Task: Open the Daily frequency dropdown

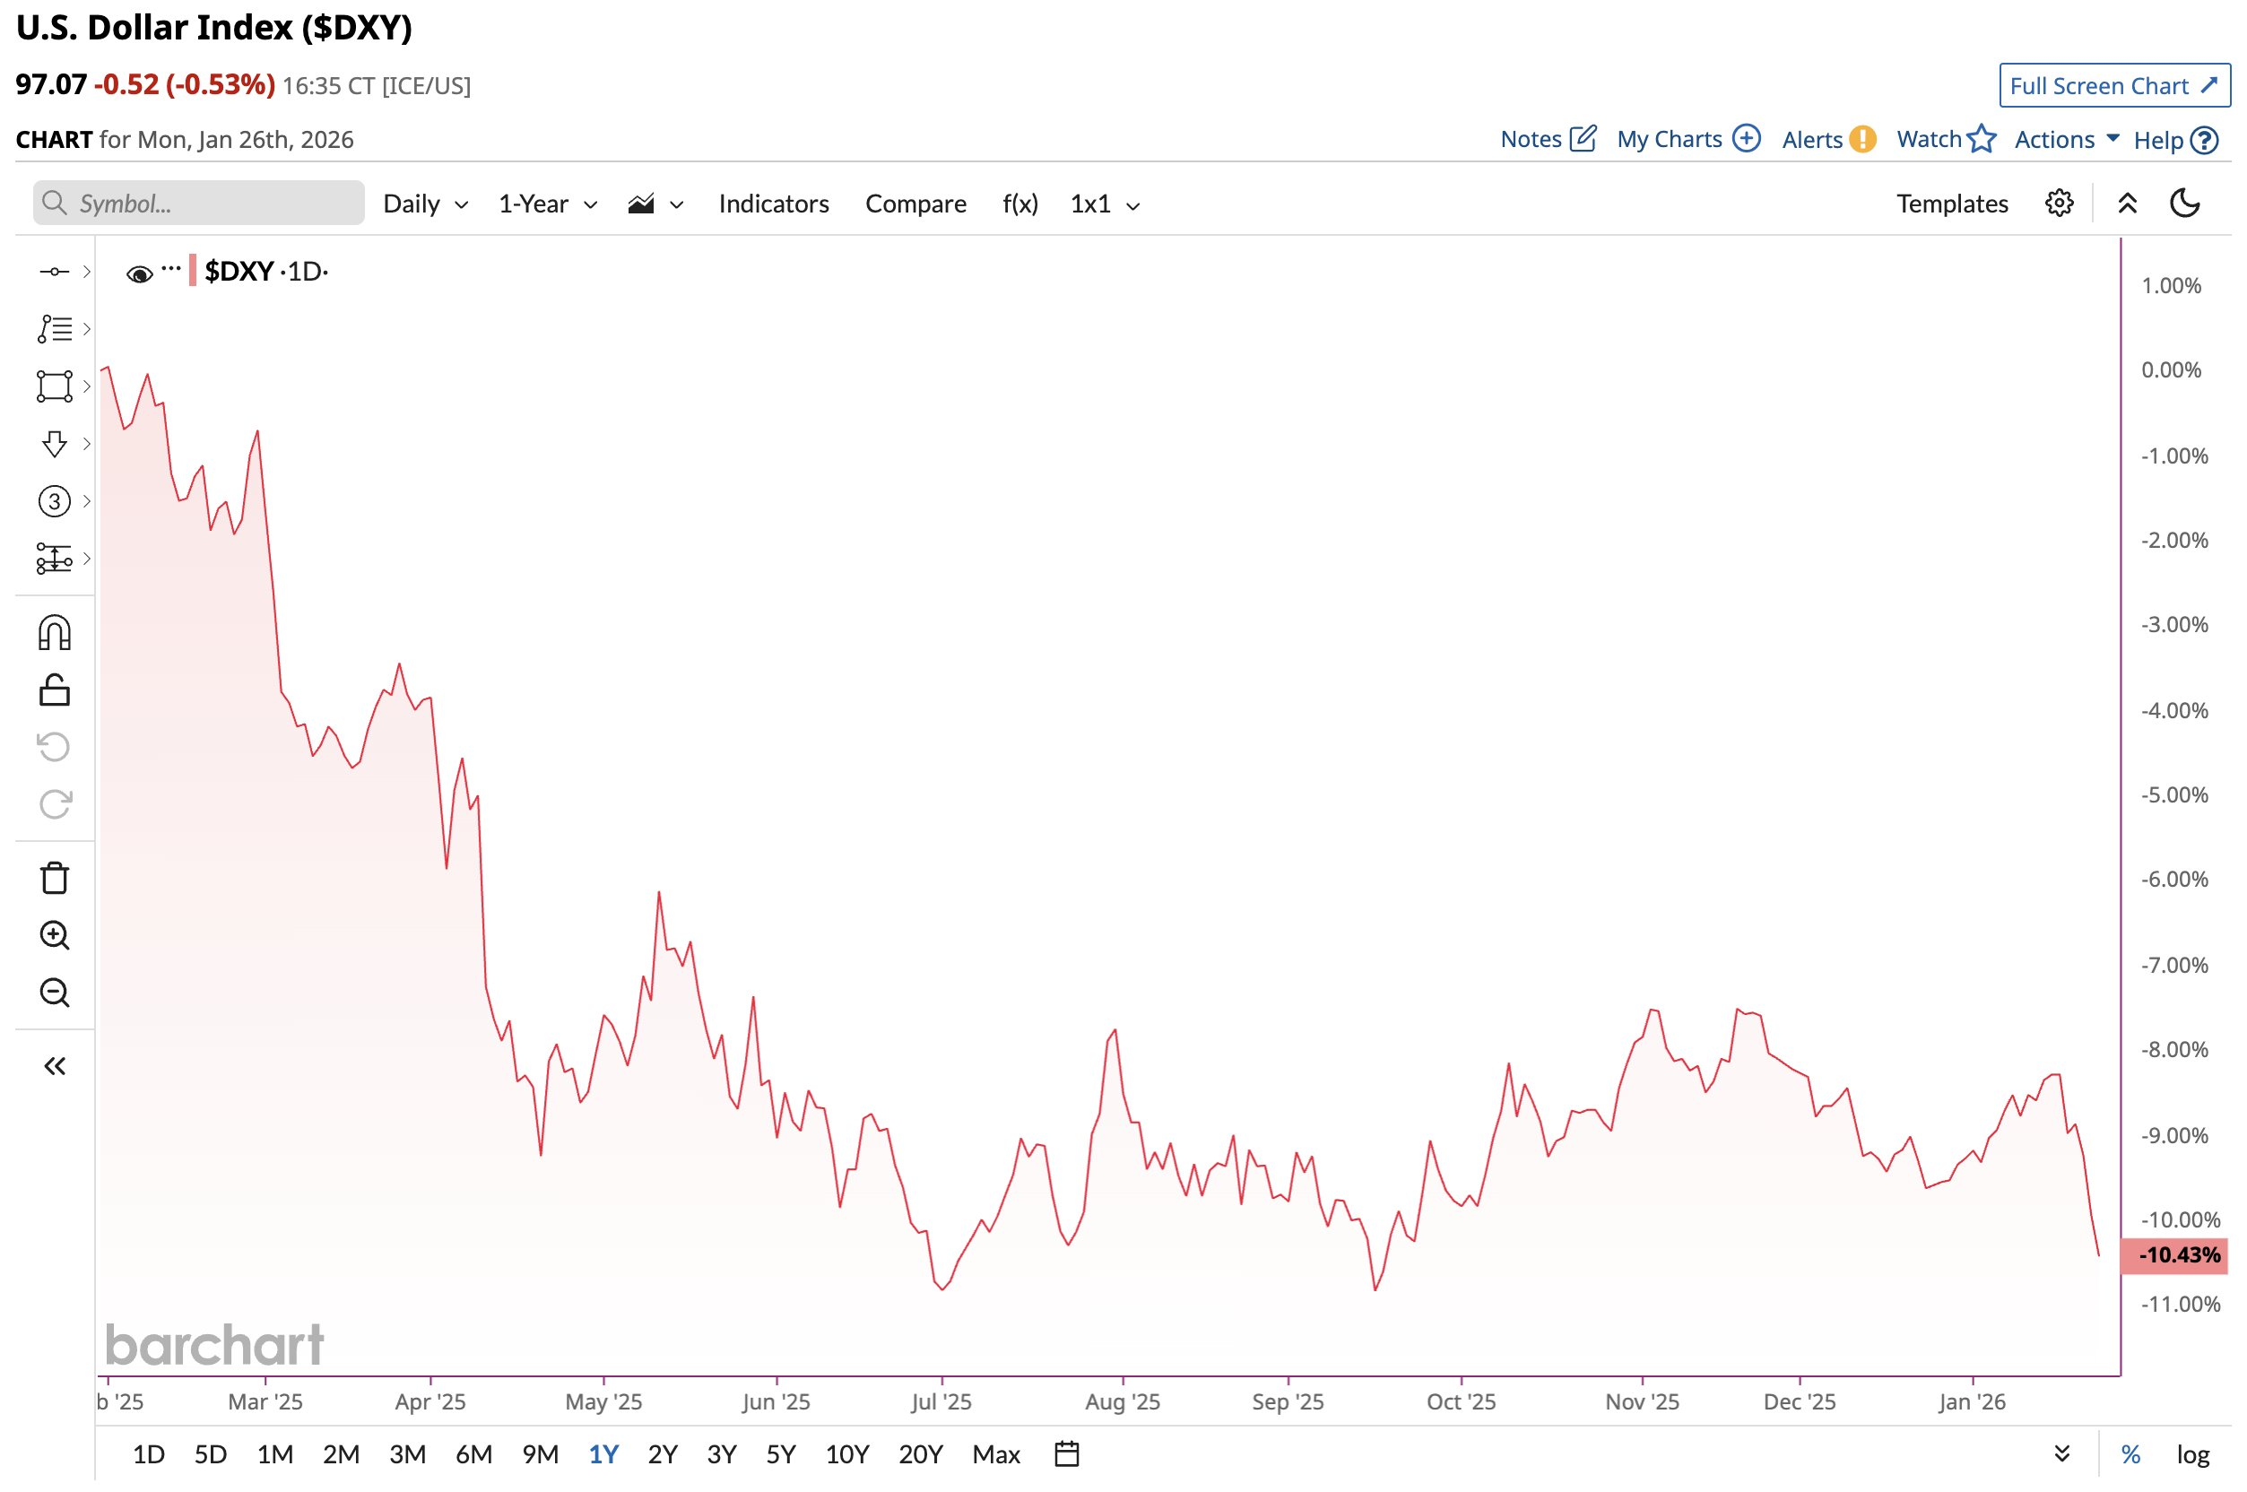Action: [x=425, y=204]
